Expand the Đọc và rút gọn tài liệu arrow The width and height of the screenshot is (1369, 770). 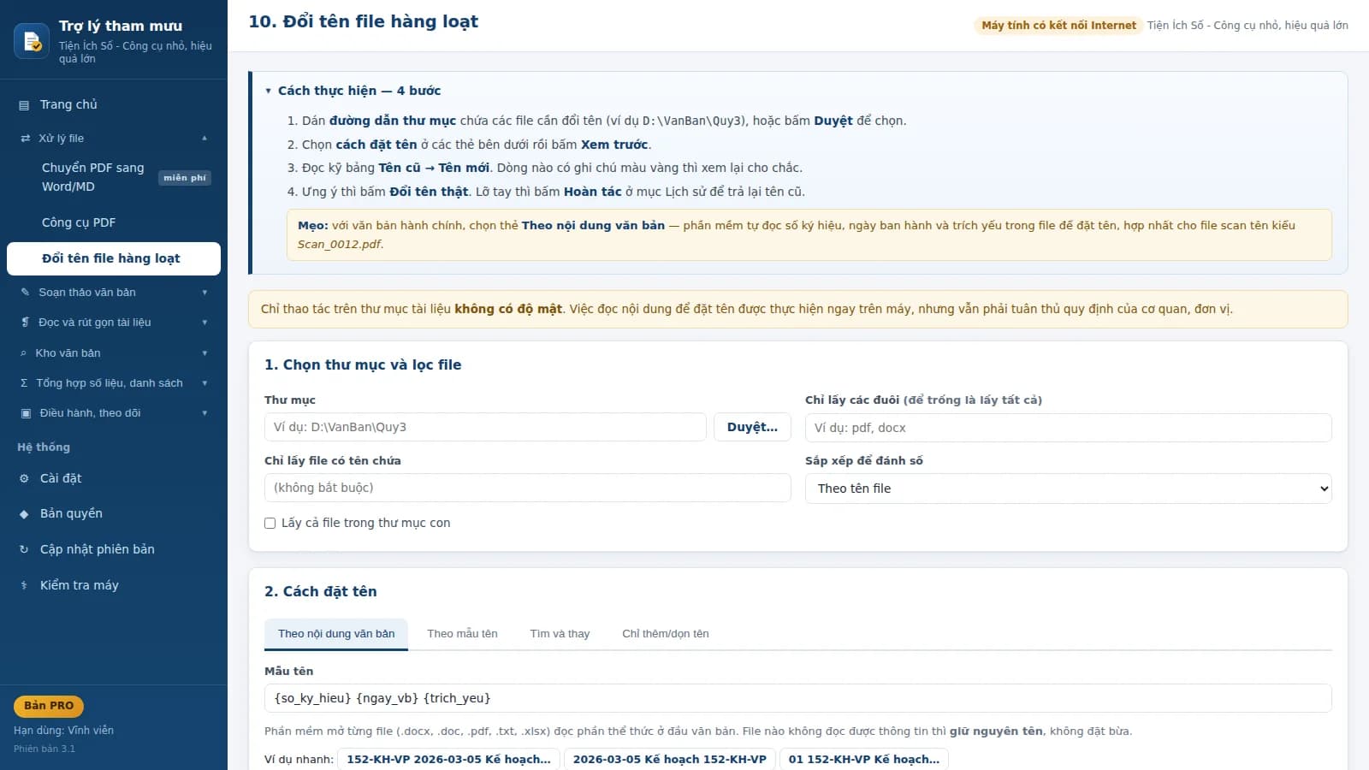coord(204,323)
